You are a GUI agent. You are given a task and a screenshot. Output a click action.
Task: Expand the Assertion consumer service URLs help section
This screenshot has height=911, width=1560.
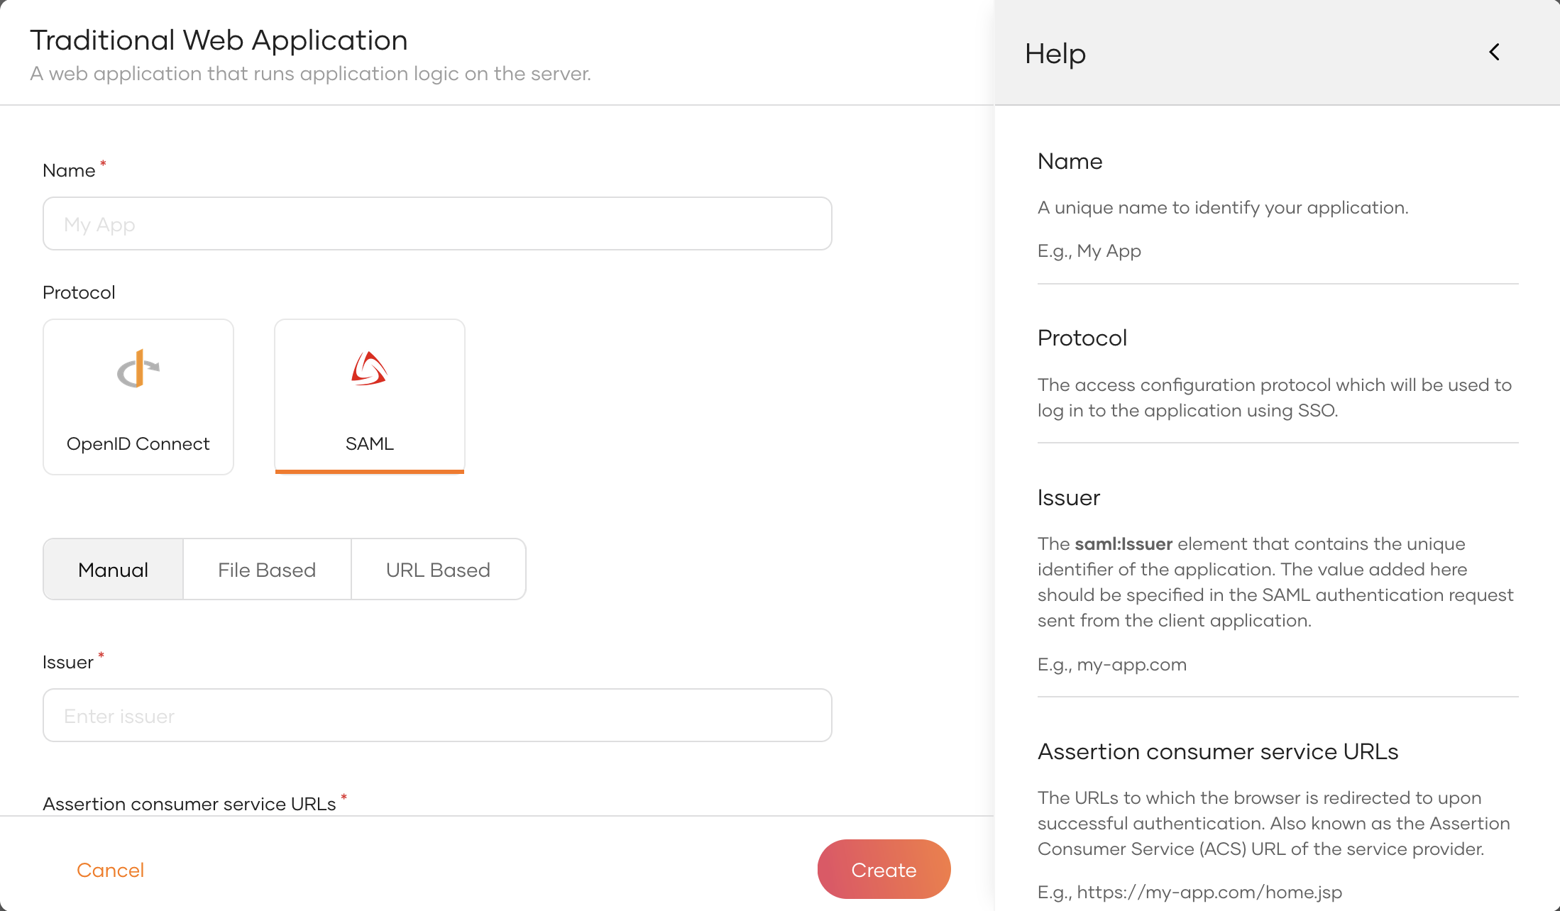[1218, 751]
